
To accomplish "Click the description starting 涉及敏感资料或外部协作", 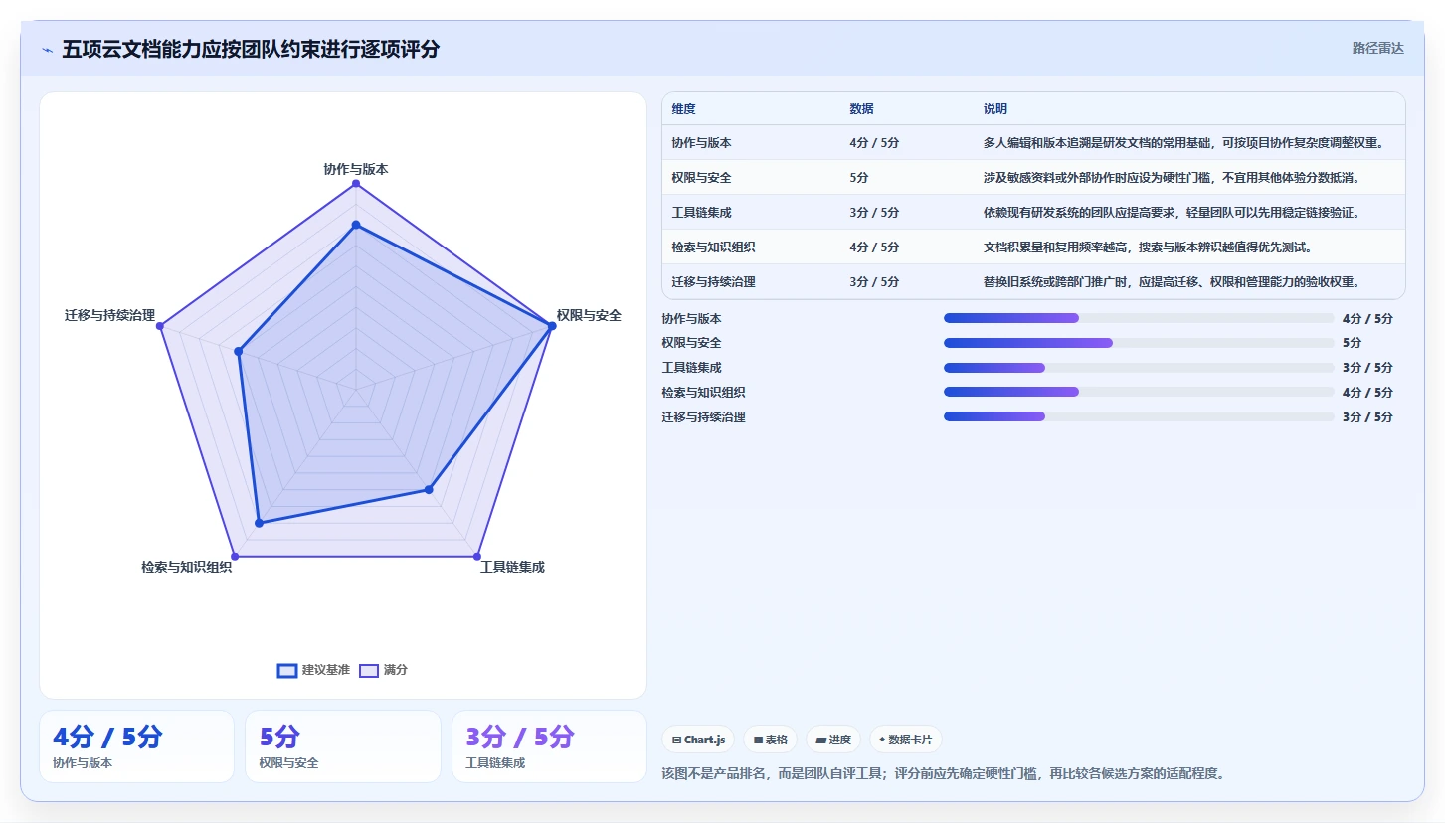I will pyautogui.click(x=1172, y=178).
